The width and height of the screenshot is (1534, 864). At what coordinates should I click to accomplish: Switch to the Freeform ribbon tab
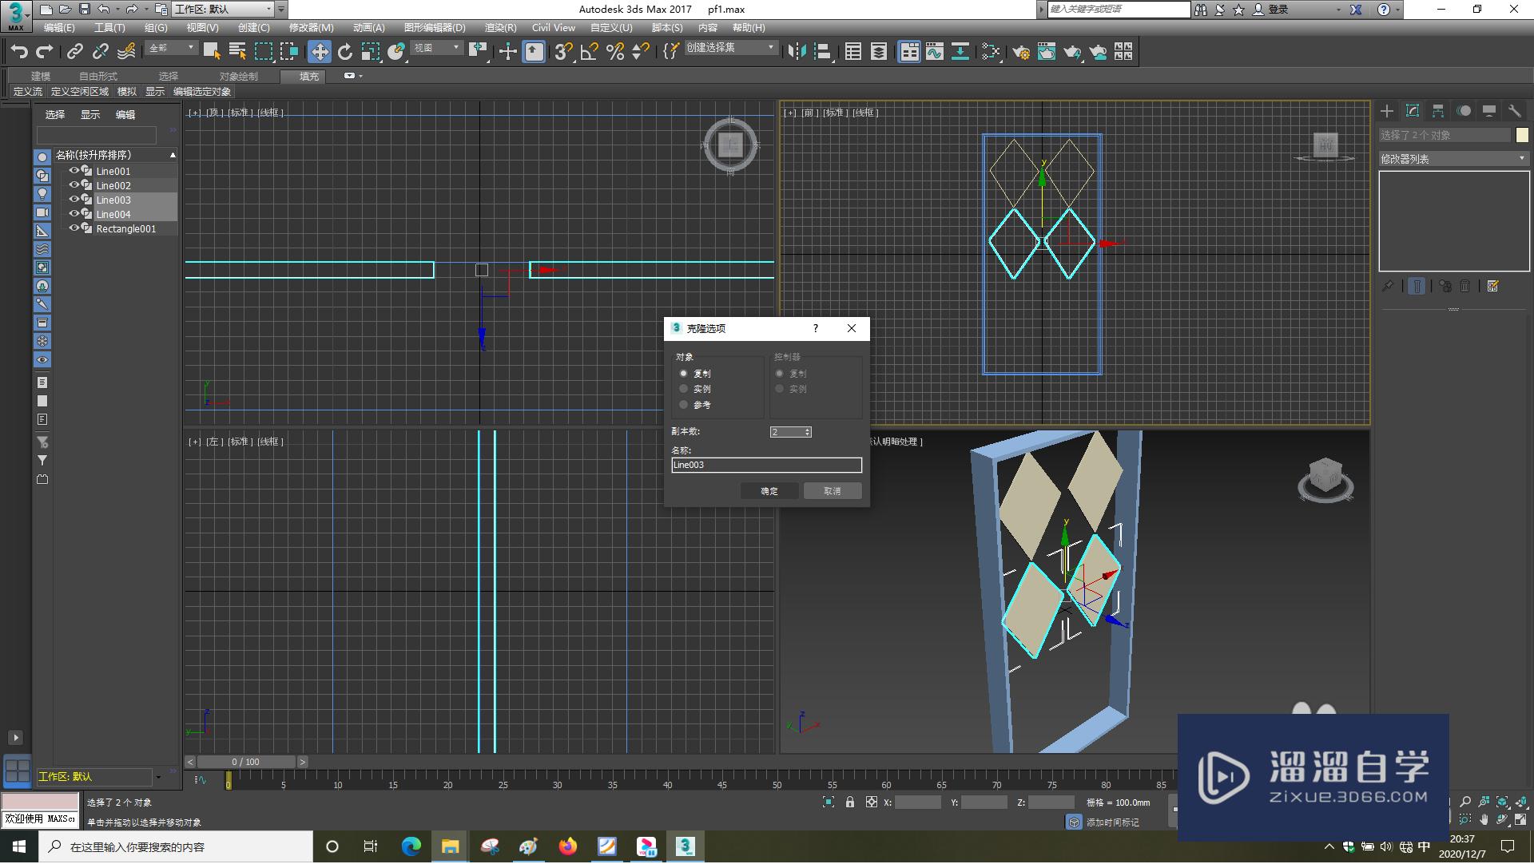pyautogui.click(x=97, y=77)
